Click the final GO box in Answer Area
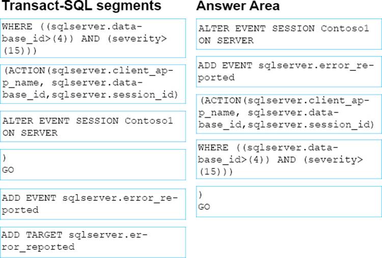 pyautogui.click(x=289, y=200)
